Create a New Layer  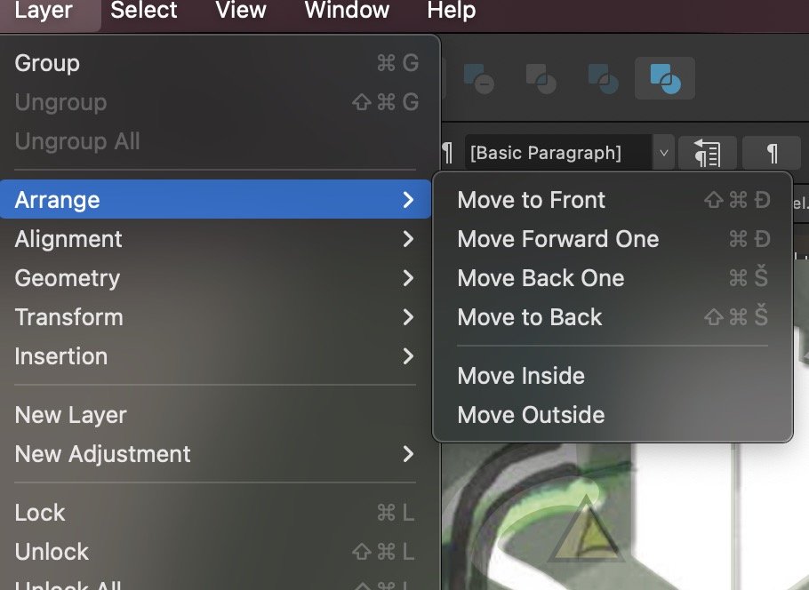point(70,415)
